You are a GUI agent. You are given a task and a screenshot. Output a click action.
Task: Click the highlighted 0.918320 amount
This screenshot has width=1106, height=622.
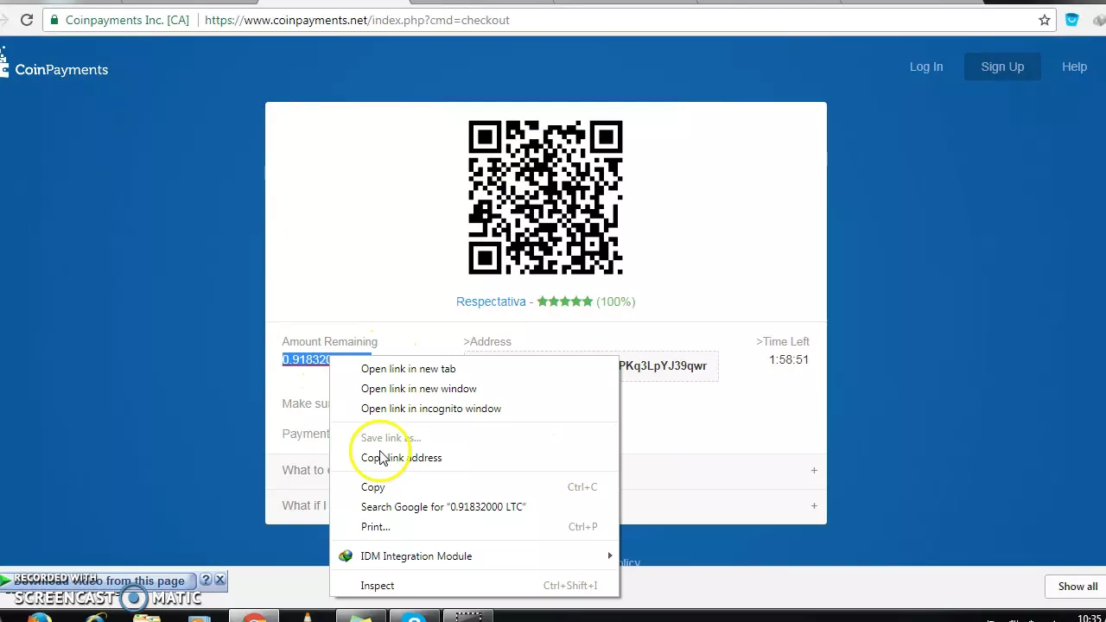click(307, 360)
